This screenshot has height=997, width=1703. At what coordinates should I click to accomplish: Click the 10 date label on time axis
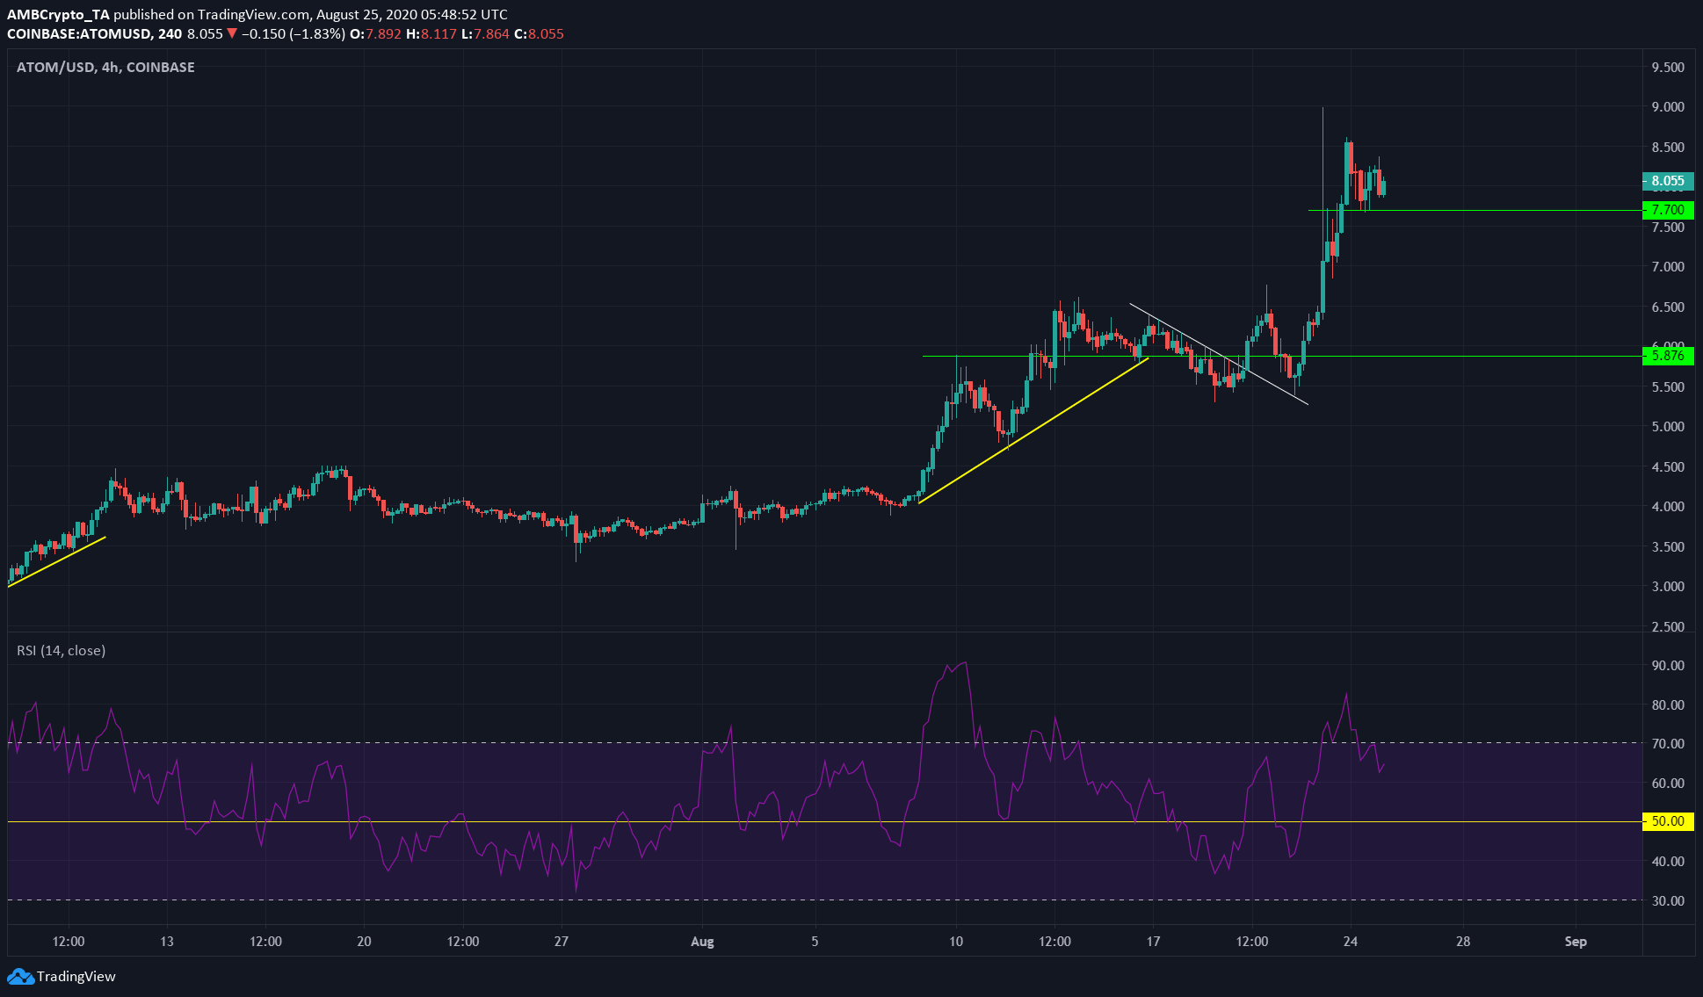tap(956, 941)
